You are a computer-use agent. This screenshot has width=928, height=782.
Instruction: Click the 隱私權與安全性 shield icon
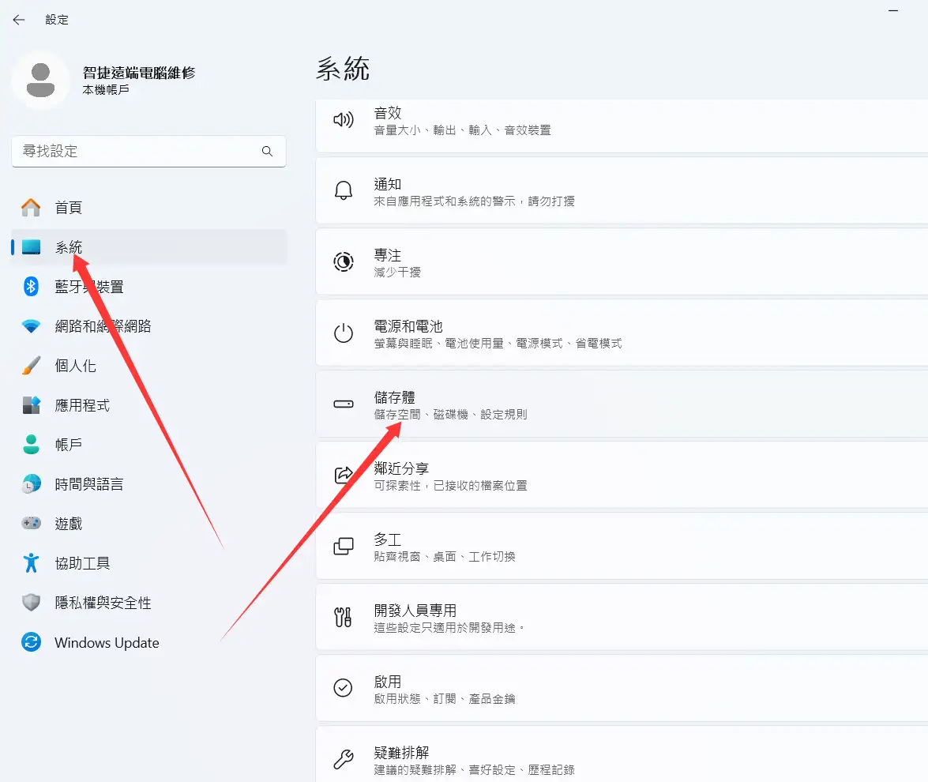(x=31, y=603)
